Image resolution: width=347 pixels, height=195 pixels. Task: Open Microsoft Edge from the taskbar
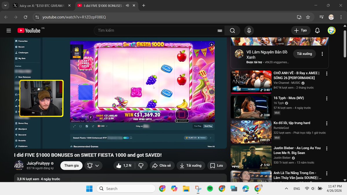[246, 189]
